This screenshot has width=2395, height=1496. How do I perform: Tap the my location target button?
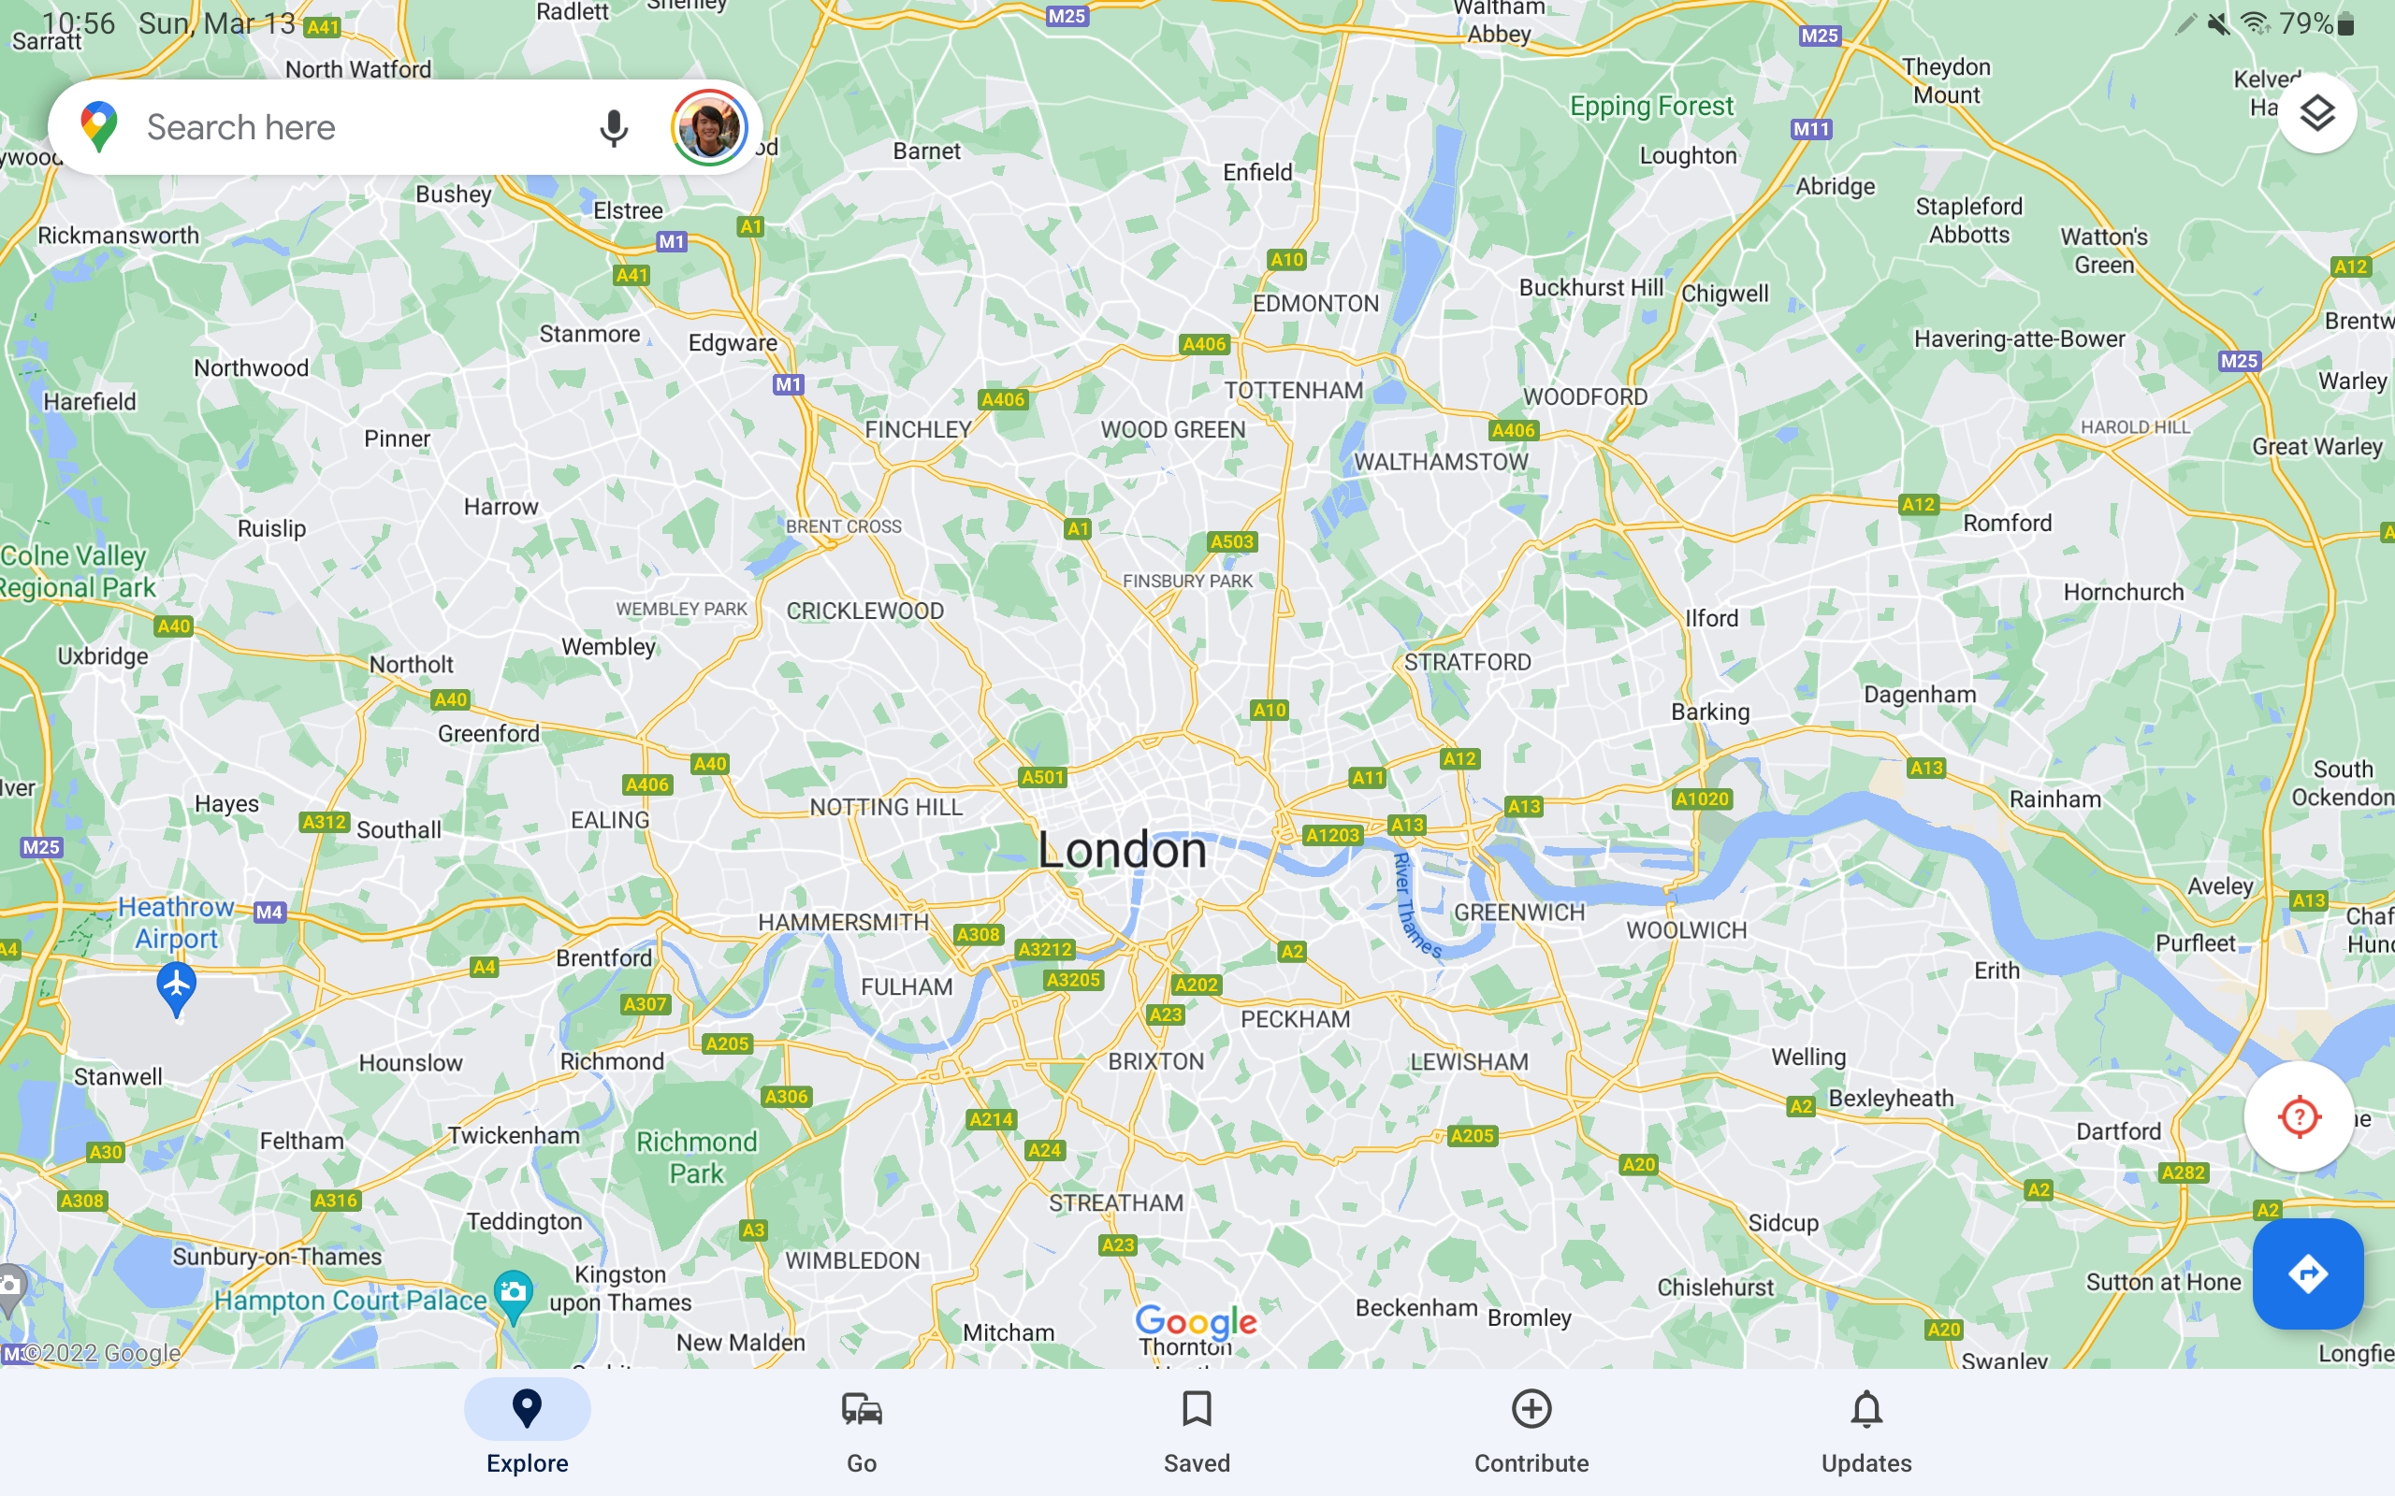[2298, 1117]
